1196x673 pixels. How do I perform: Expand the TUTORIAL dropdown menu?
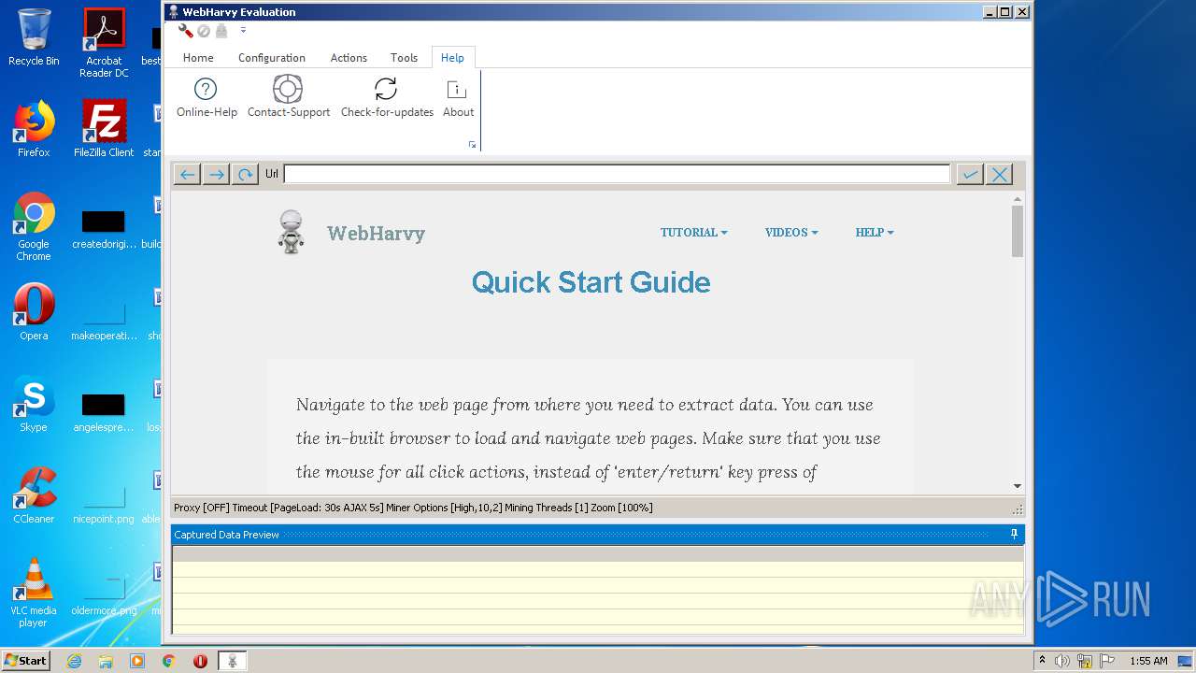pyautogui.click(x=693, y=233)
